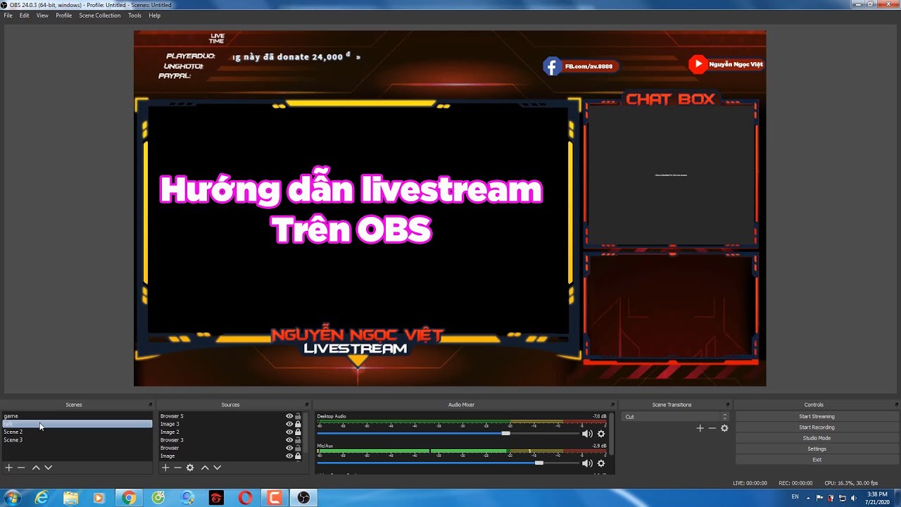Move scene down in Scenes list
This screenshot has width=901, height=507.
pyautogui.click(x=48, y=468)
